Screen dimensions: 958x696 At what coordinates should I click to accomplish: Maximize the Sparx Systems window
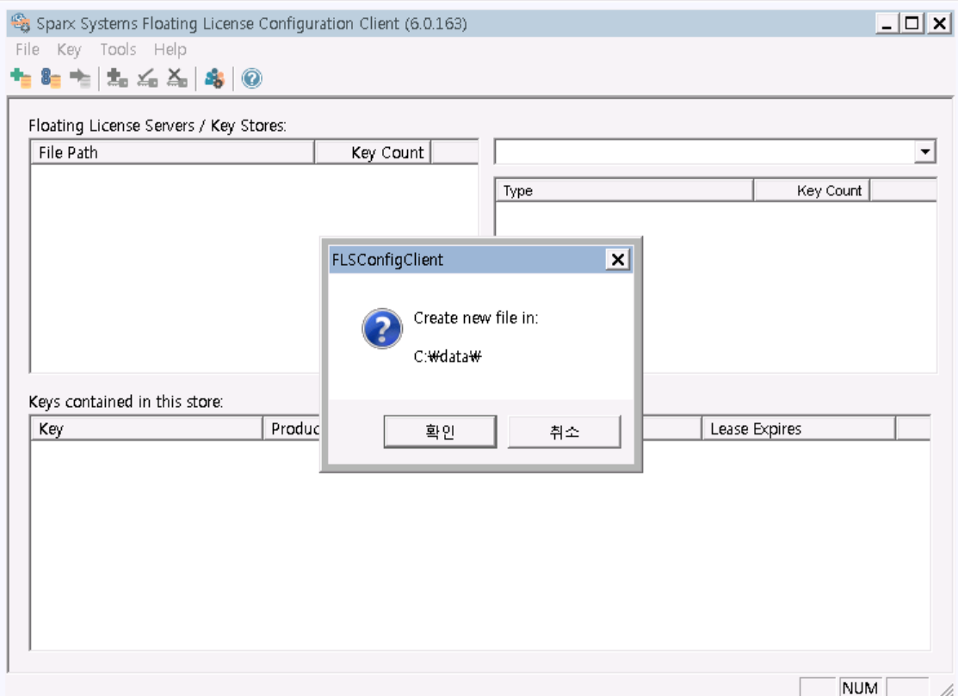[x=912, y=24]
